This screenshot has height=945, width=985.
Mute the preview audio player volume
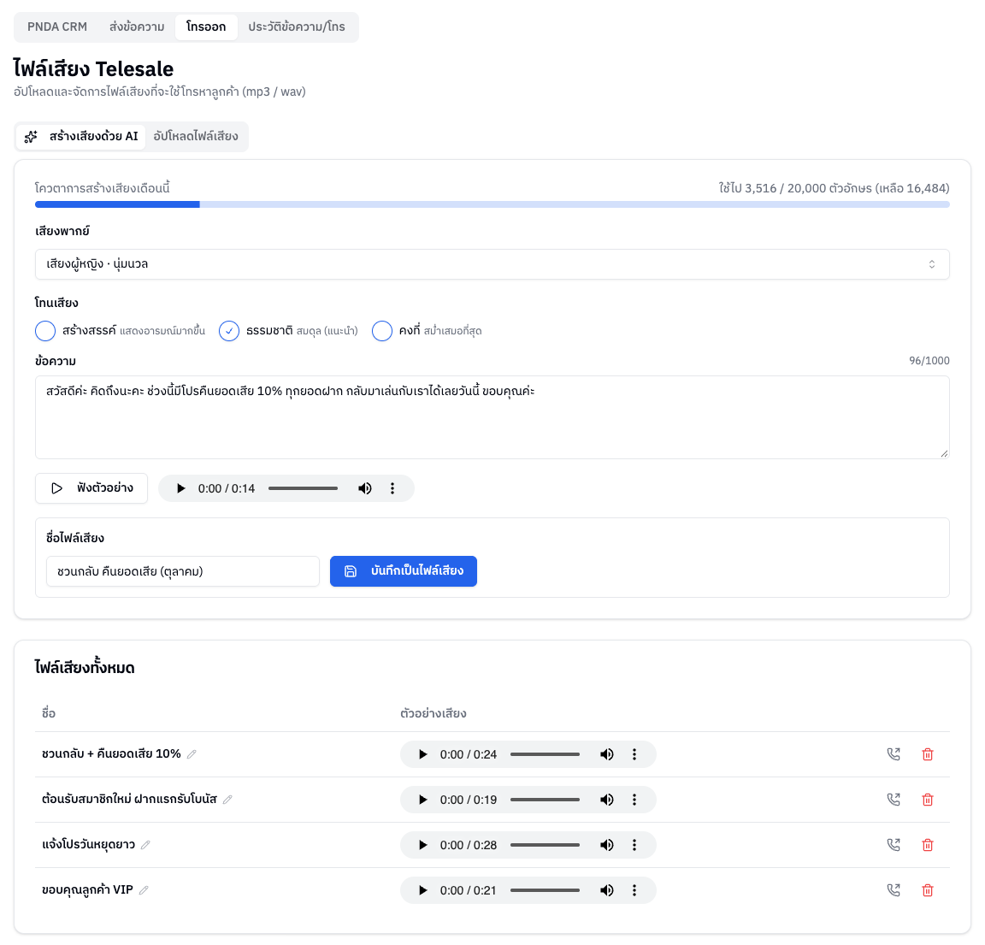point(365,488)
